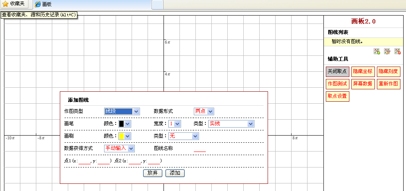Click the 放弃 cancel button
Image resolution: width=406 pixels, height=191 pixels.
pyautogui.click(x=152, y=173)
